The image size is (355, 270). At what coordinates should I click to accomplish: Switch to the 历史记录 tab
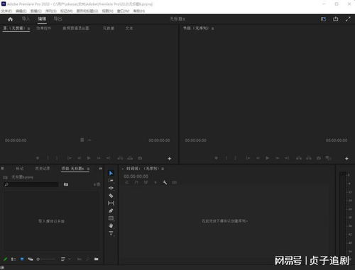point(43,169)
